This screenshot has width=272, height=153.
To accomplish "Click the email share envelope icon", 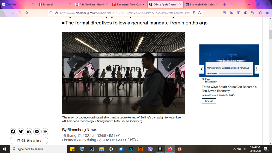I will tap(37, 131).
